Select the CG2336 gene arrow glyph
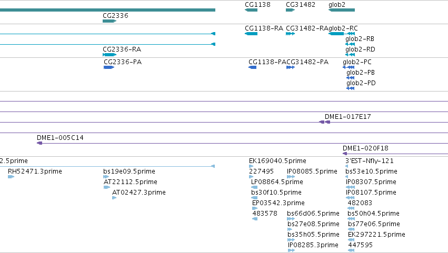Viewport: 448px width, 253px height. point(109,21)
